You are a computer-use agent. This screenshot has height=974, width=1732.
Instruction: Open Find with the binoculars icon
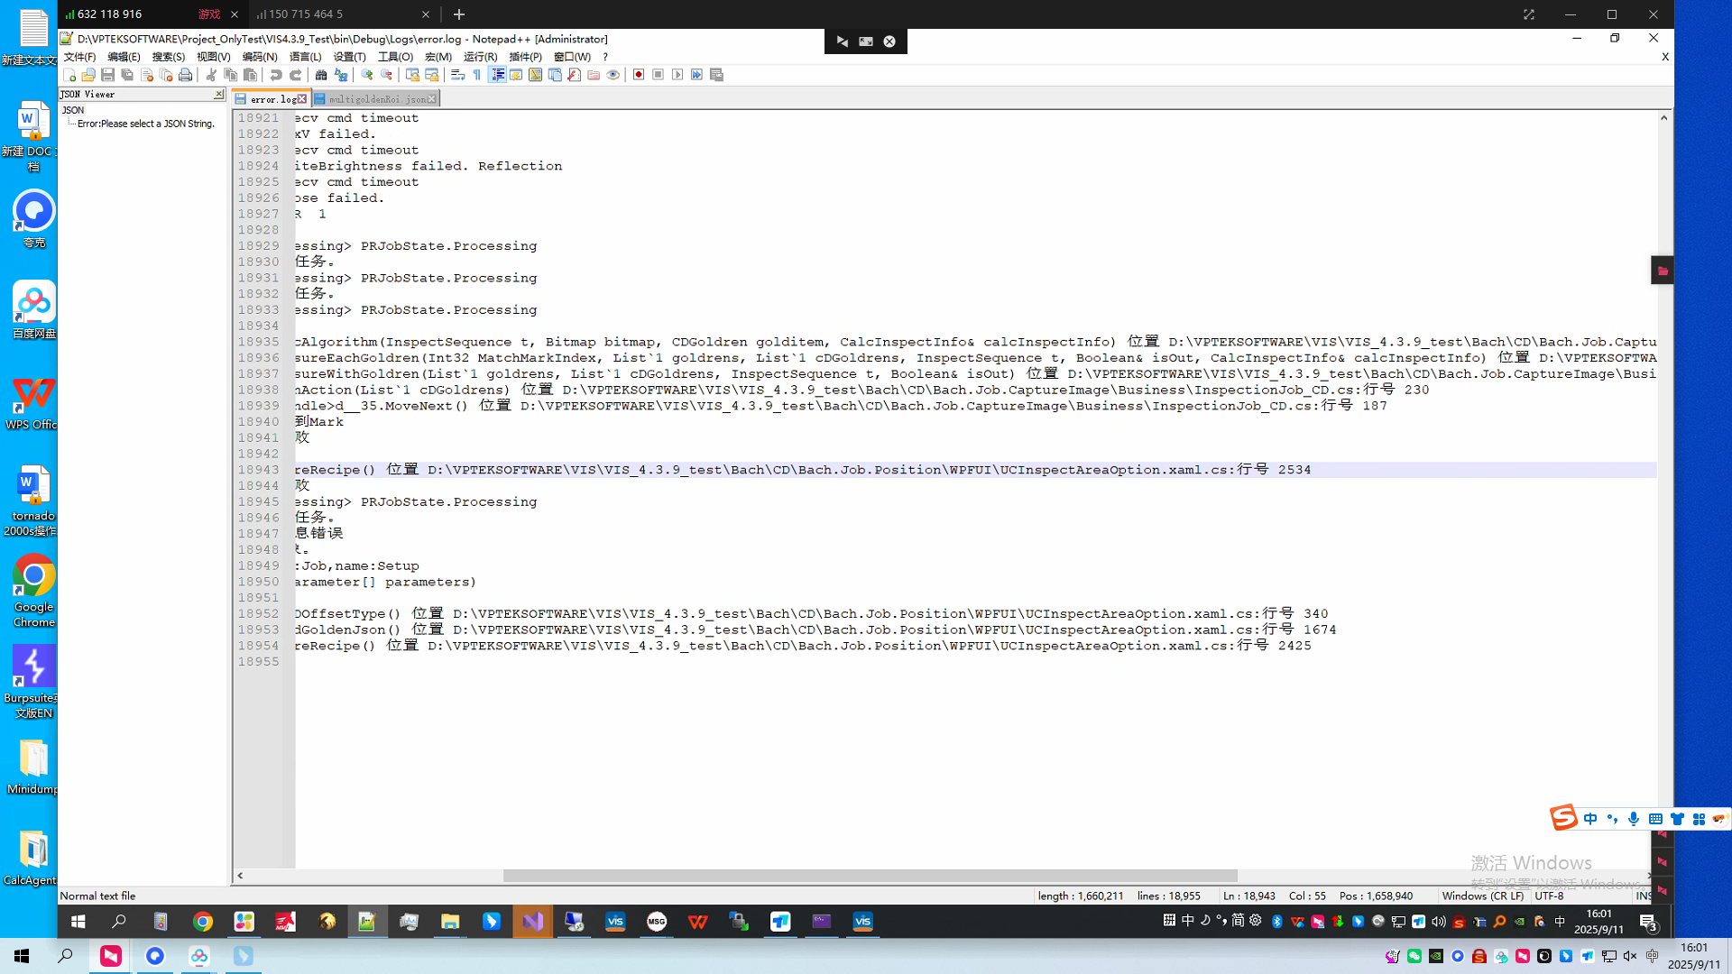(321, 75)
